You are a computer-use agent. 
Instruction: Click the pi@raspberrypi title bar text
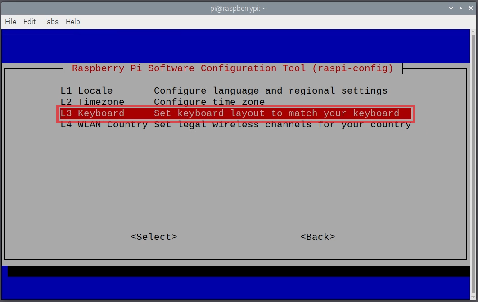pyautogui.click(x=238, y=8)
